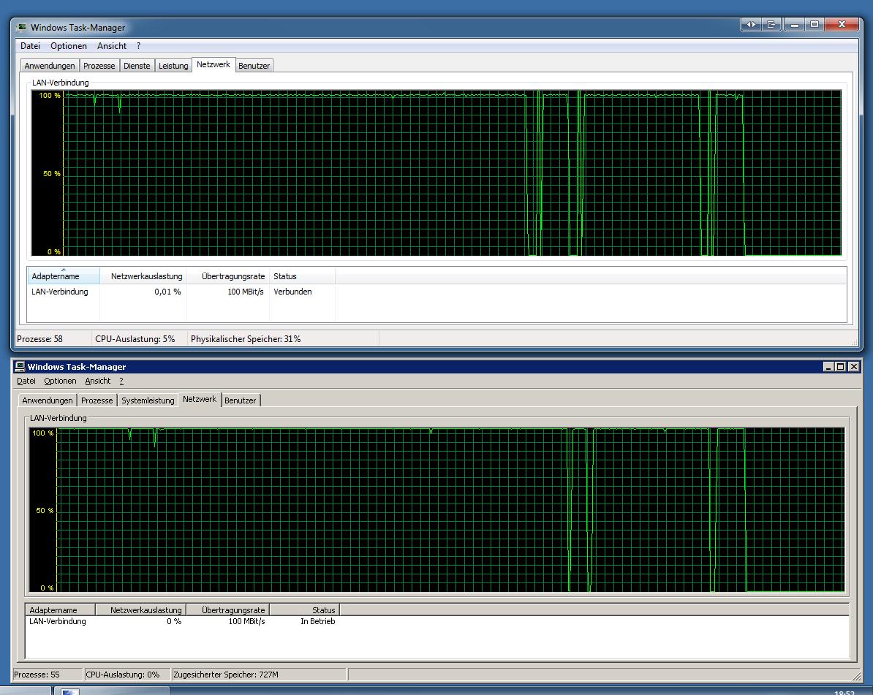Sort by Übertragungsrate column in lower window
Viewport: 873px width, 695px height.
[x=227, y=610]
